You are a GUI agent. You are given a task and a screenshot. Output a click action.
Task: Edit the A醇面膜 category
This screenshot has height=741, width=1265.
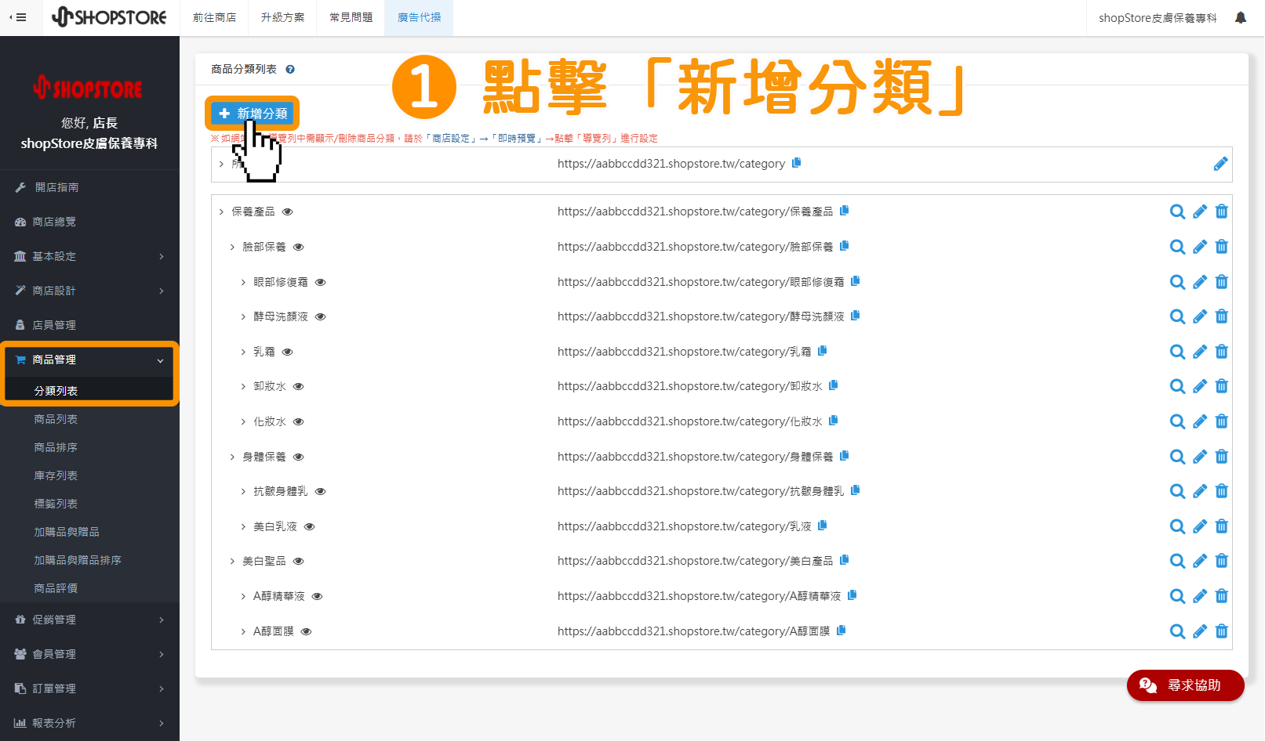(x=1200, y=631)
